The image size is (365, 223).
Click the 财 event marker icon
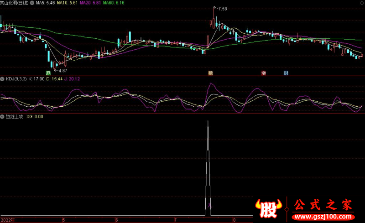pyautogui.click(x=286, y=73)
